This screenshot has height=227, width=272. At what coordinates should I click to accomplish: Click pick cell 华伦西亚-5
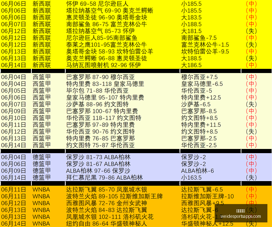click(197, 91)
